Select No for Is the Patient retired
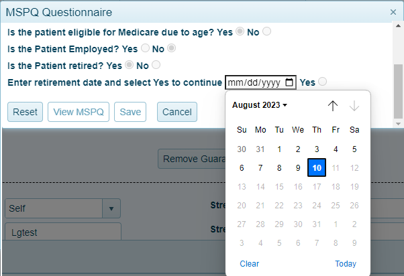The width and height of the screenshot is (404, 276). coord(156,66)
